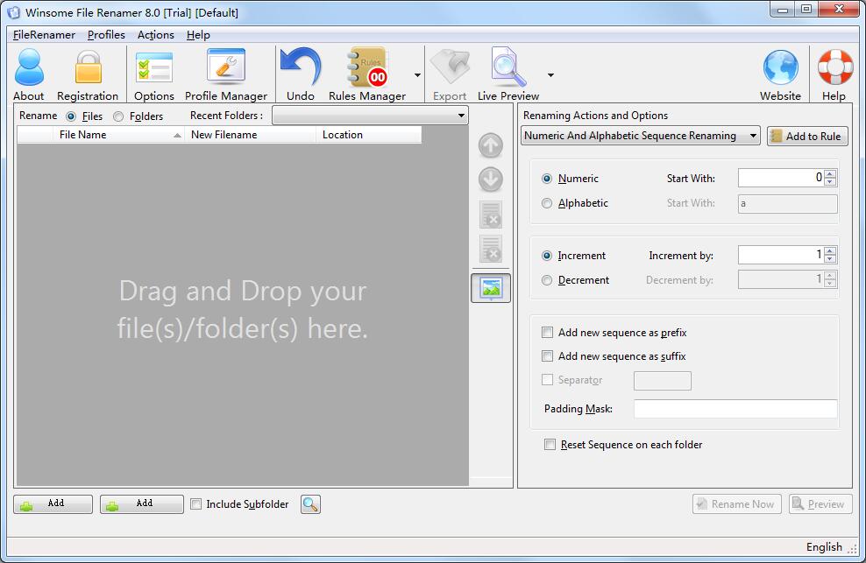This screenshot has height=563, width=866.
Task: Click the Location column header
Action: coord(368,135)
